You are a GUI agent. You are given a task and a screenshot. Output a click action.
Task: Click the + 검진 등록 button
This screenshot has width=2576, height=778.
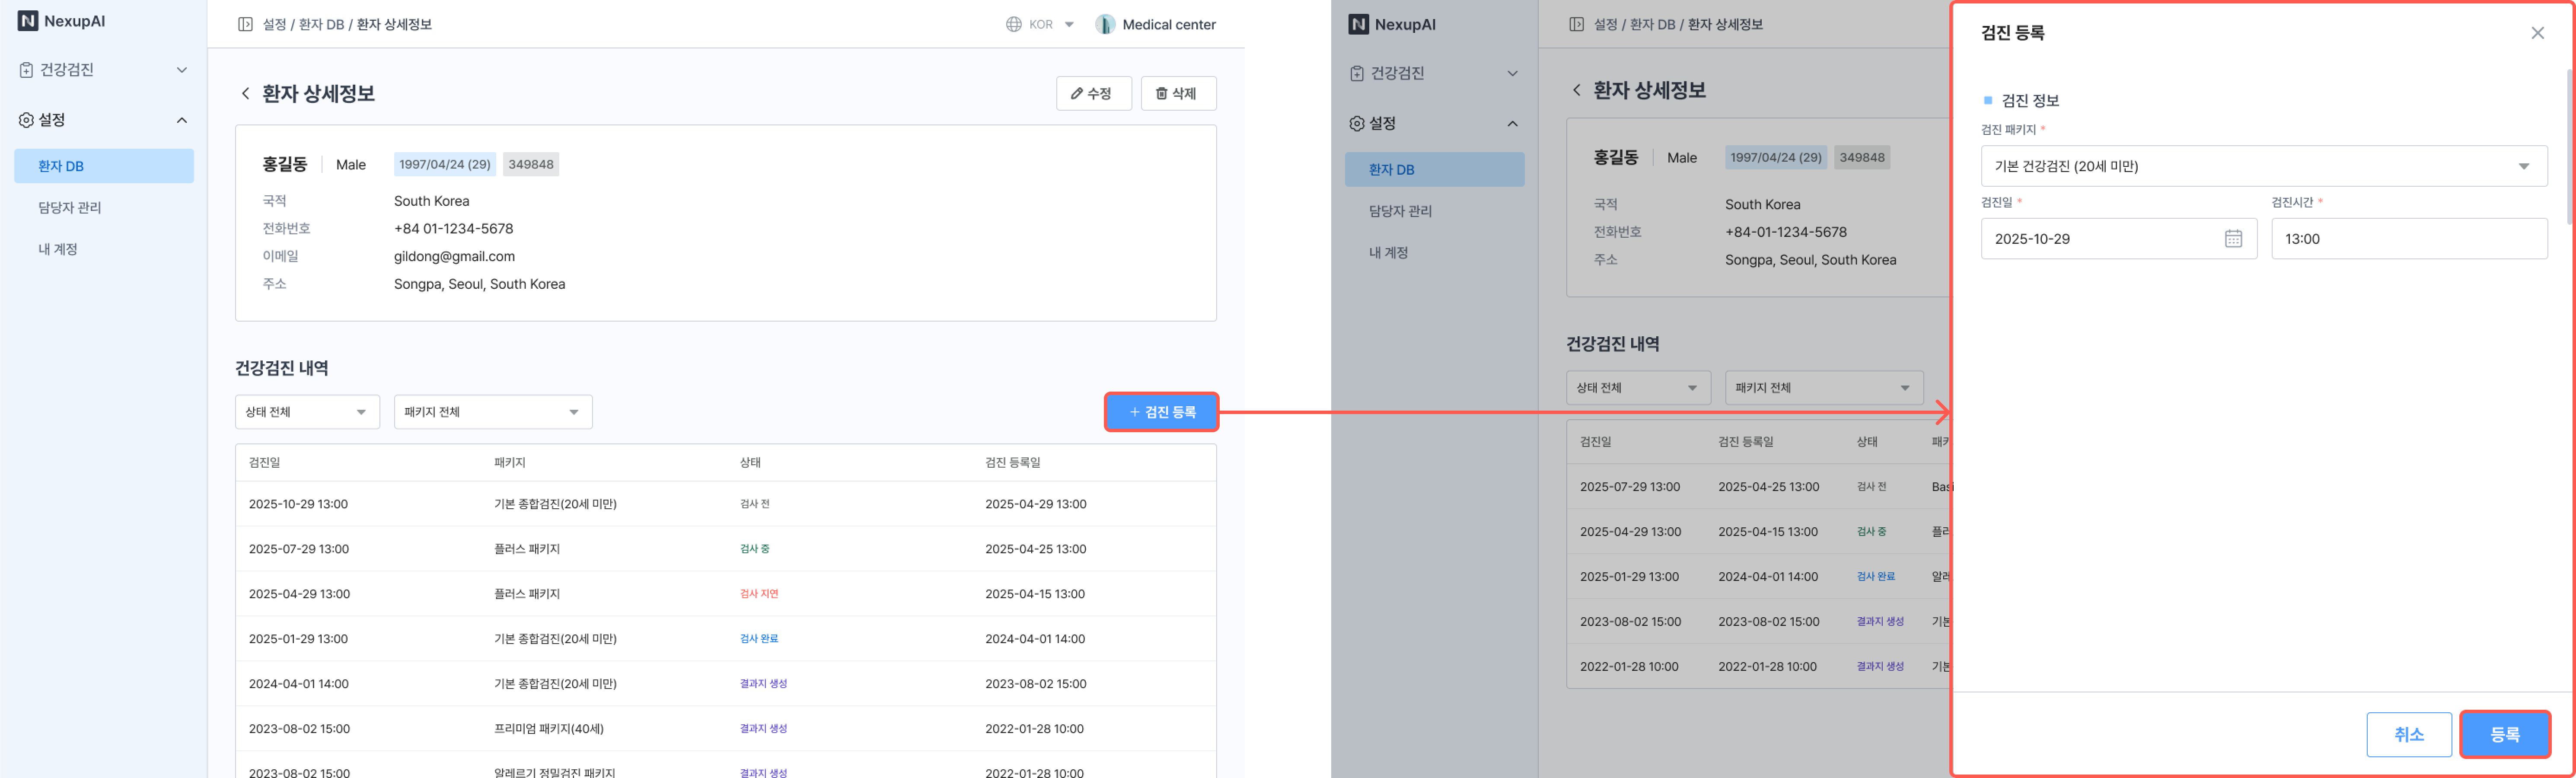point(1161,412)
